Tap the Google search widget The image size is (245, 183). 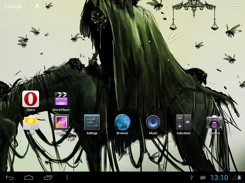pyautogui.click(x=13, y=7)
